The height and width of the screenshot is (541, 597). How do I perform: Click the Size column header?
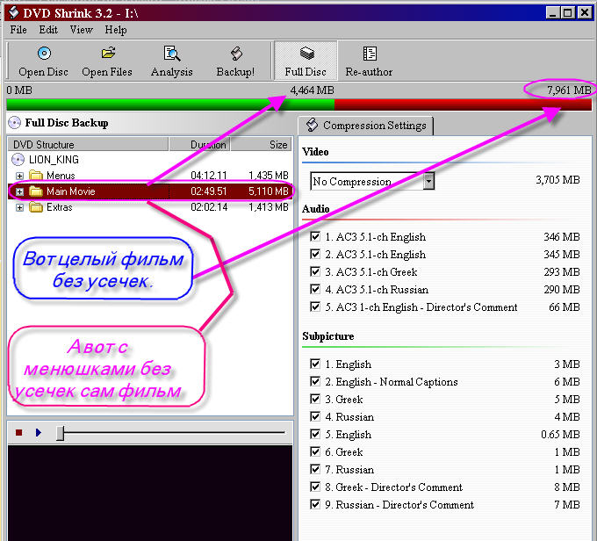point(262,145)
